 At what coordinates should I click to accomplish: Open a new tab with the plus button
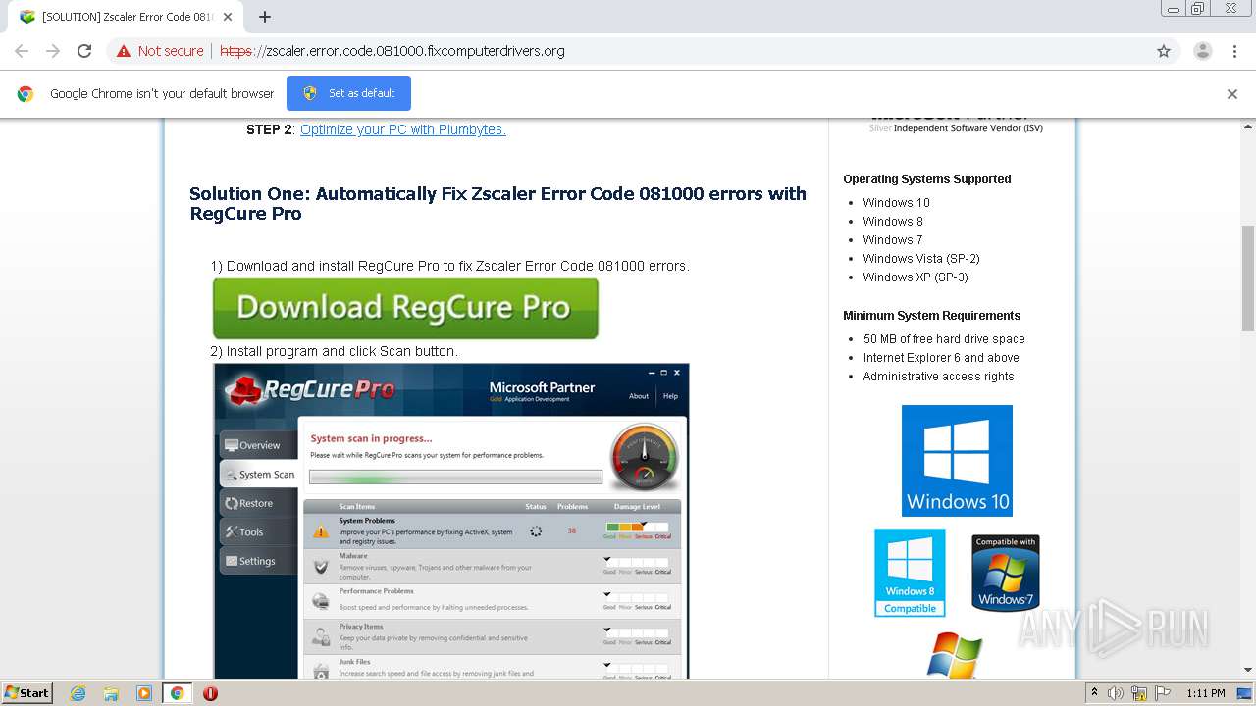(x=265, y=17)
